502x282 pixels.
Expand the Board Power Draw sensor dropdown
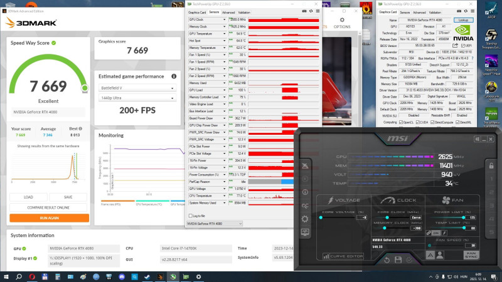pos(224,118)
